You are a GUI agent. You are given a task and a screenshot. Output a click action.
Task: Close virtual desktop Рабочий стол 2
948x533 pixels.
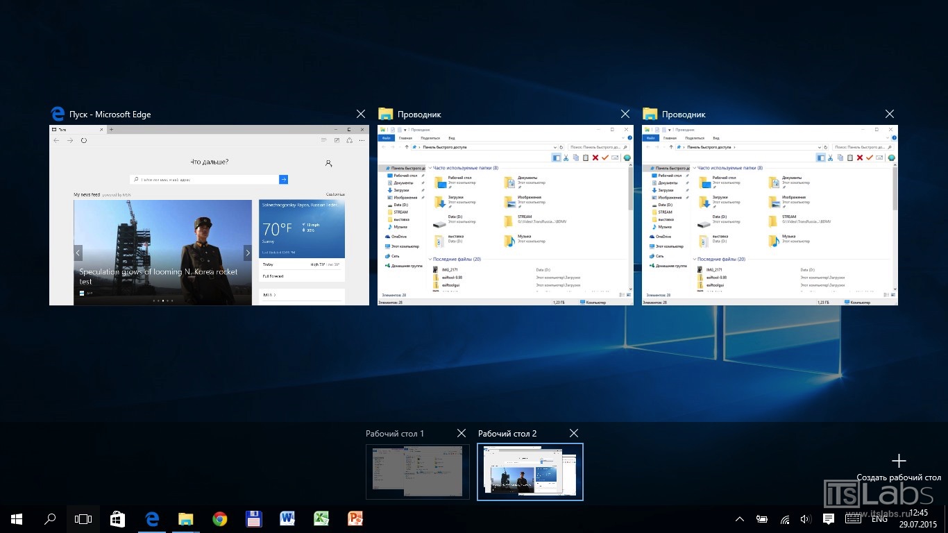click(574, 433)
